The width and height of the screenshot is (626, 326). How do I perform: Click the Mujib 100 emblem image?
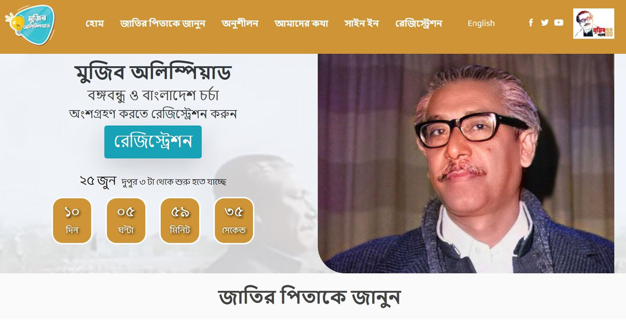594,23
